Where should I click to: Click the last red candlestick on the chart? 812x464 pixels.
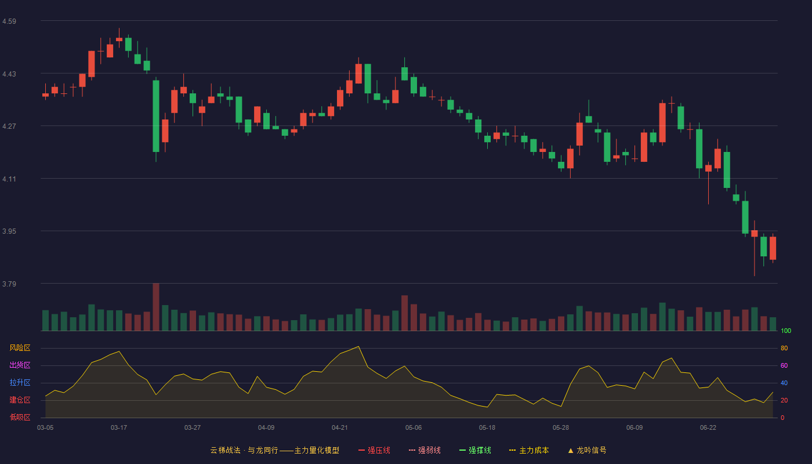coord(773,248)
